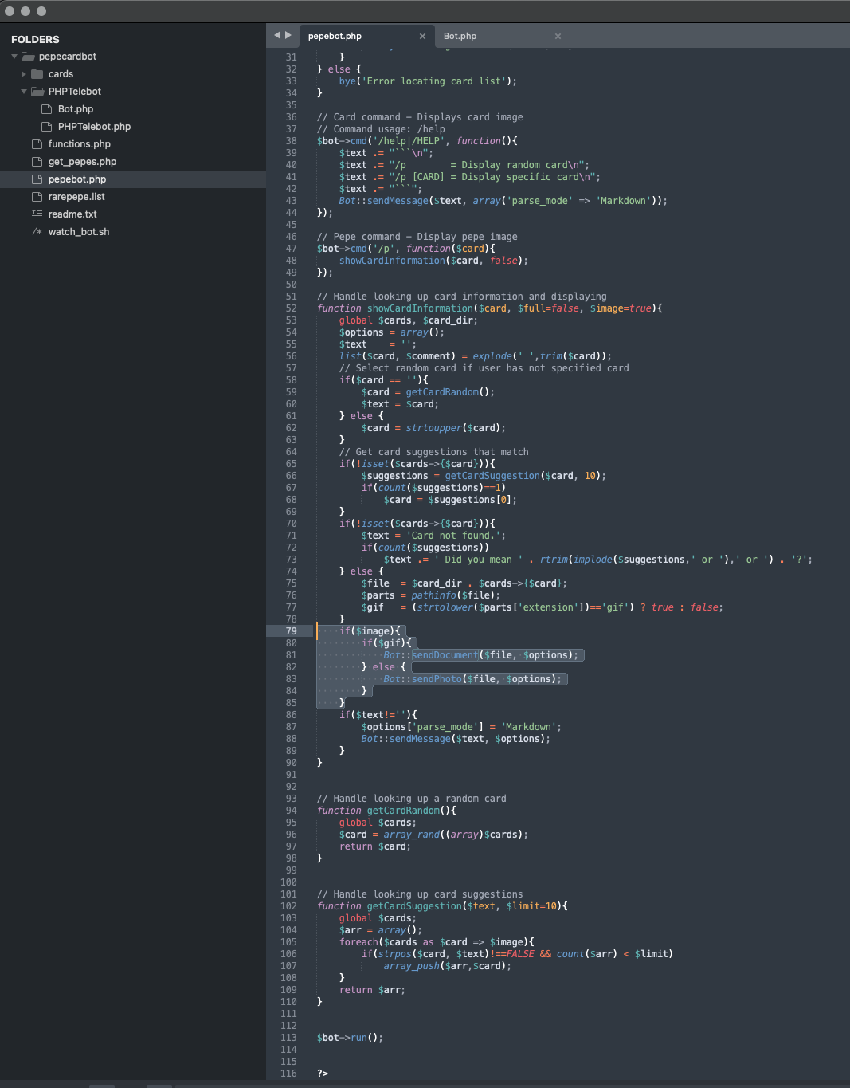
Task: Click the closing '?>' PHP tag
Action: [x=323, y=1074]
